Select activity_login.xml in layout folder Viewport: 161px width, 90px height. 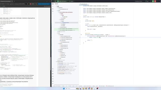[x=64, y=45]
